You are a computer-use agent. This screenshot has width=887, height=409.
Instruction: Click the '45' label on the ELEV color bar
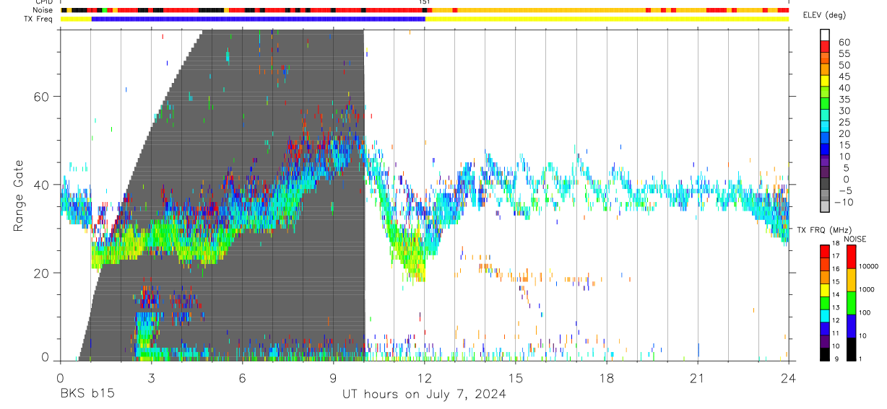coord(844,76)
